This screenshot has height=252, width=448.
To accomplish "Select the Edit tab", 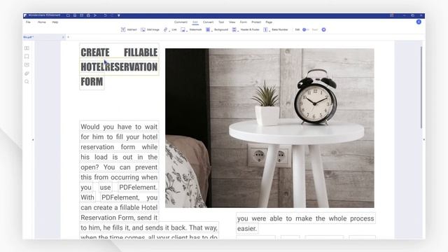I will coord(195,22).
